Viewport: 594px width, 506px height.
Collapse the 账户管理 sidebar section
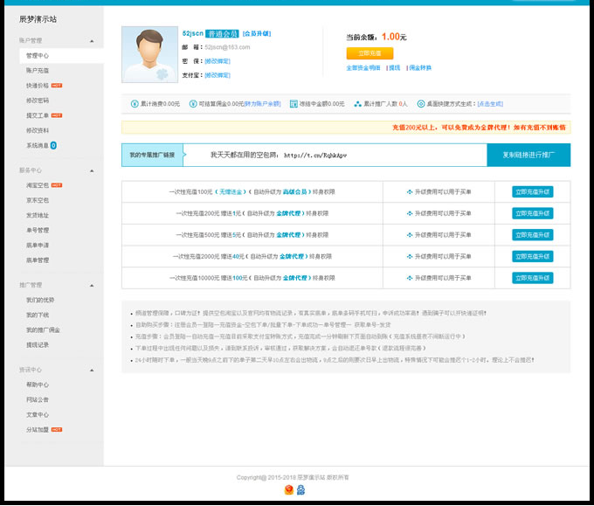pyautogui.click(x=91, y=41)
